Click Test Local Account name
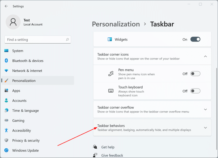This screenshot has height=158, width=218. pyautogui.click(x=33, y=22)
